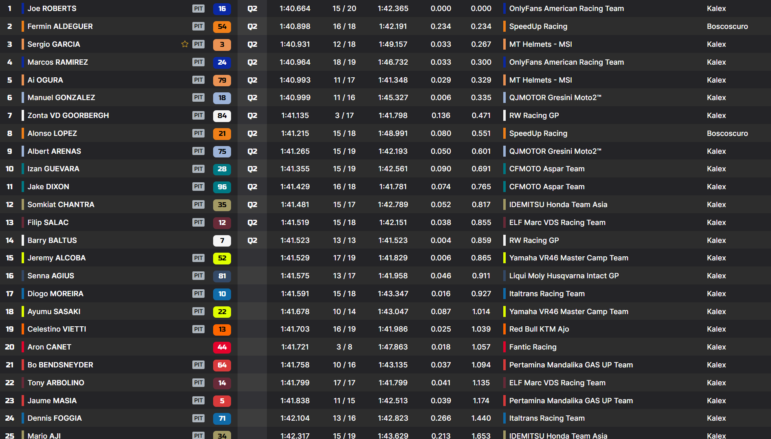The height and width of the screenshot is (439, 771).
Task: Click Q2 label in Marcos RAMIREZ row
Action: 252,62
